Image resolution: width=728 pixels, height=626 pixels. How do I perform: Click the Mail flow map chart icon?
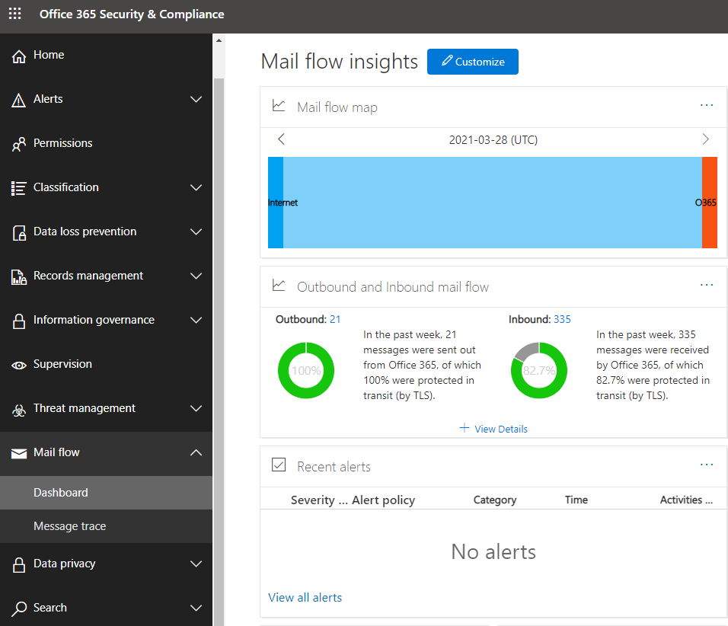click(279, 105)
